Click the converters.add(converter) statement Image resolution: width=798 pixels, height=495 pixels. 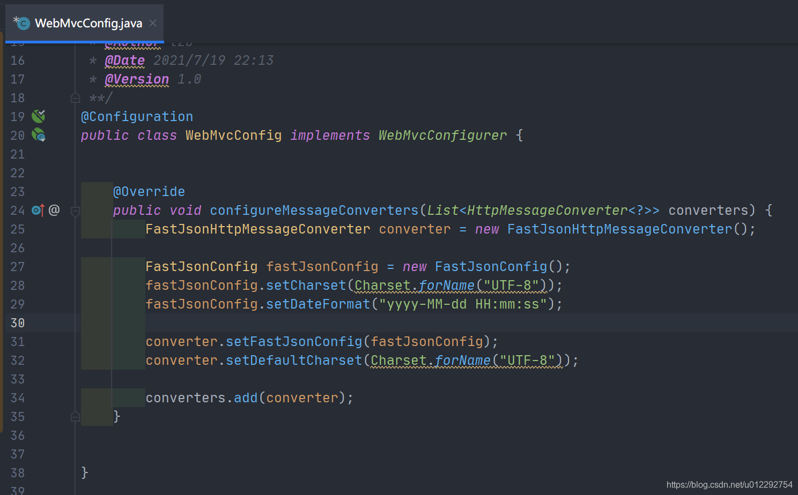(x=249, y=397)
